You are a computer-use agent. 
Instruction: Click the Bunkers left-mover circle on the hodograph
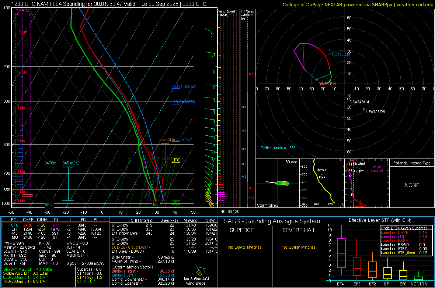(330, 50)
